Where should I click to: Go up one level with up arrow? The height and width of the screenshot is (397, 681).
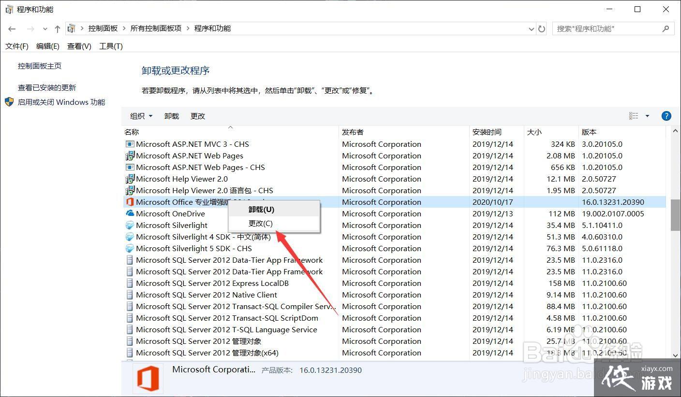pyautogui.click(x=58, y=29)
